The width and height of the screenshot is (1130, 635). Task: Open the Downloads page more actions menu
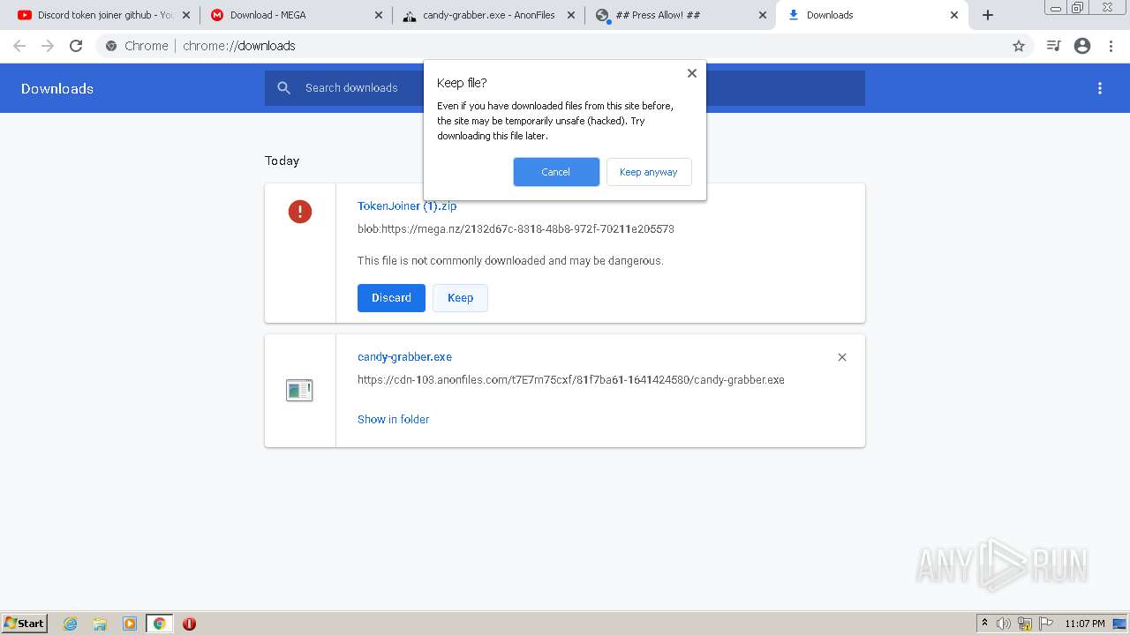tap(1100, 88)
